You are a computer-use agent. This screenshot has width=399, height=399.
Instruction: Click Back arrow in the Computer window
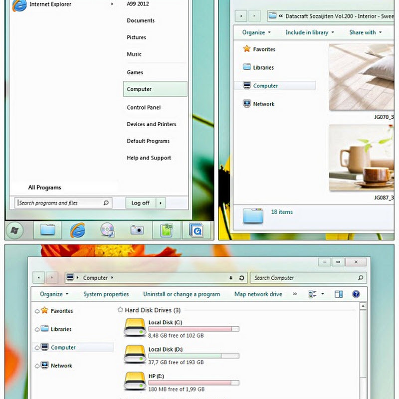39,277
